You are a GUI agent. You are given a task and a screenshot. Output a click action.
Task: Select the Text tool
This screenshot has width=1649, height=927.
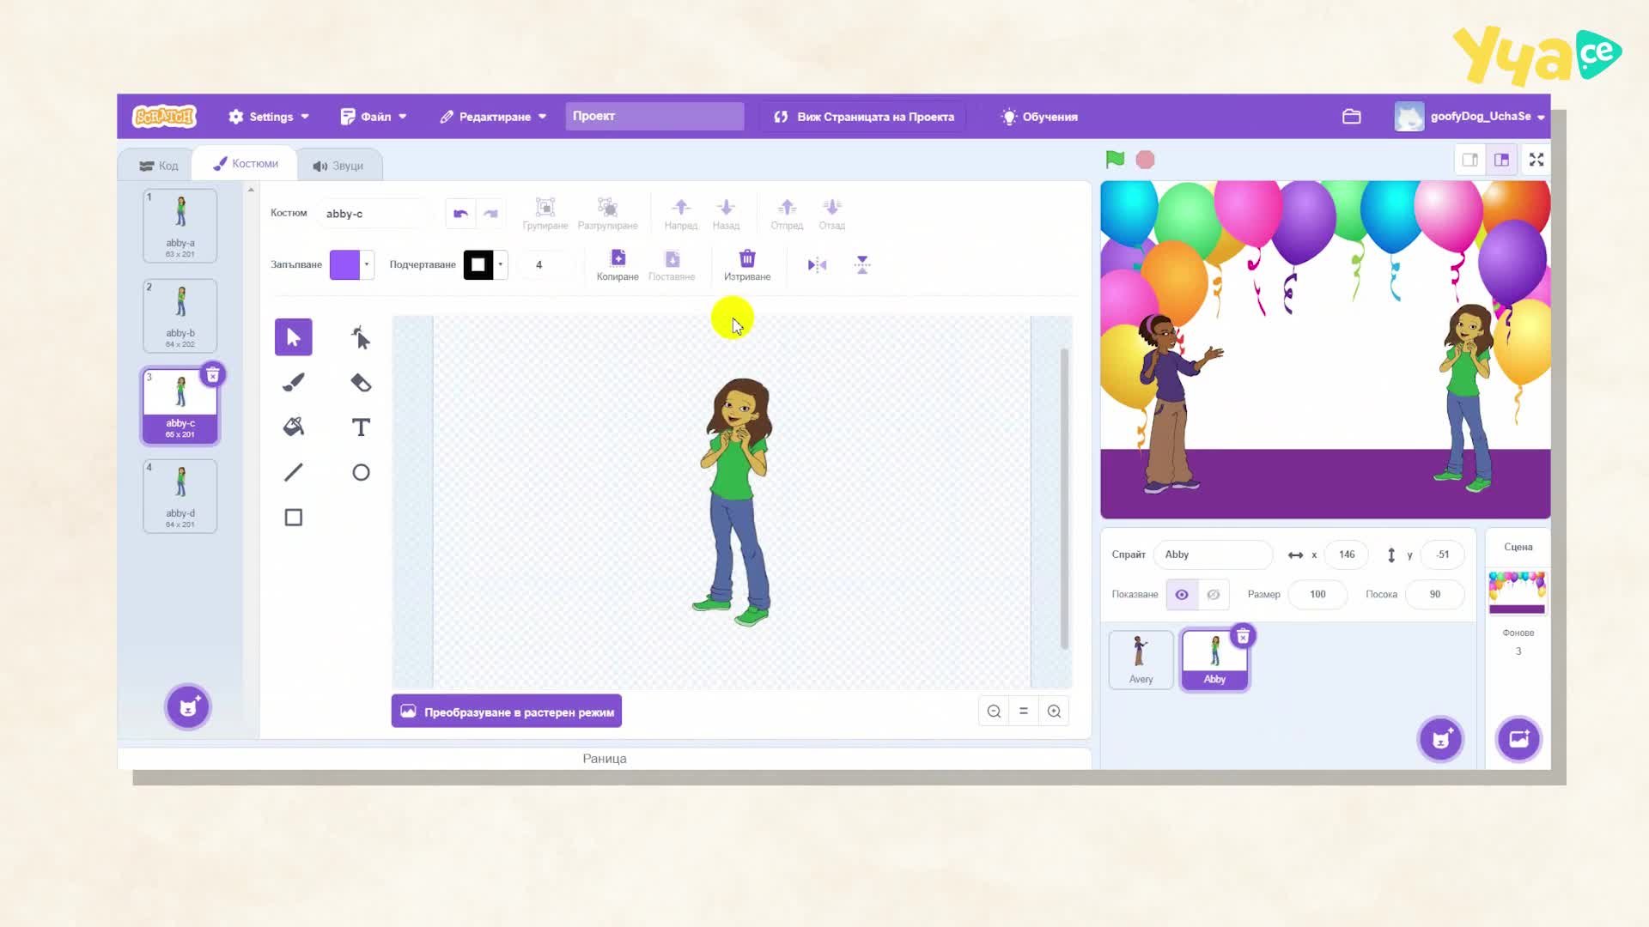(x=361, y=427)
